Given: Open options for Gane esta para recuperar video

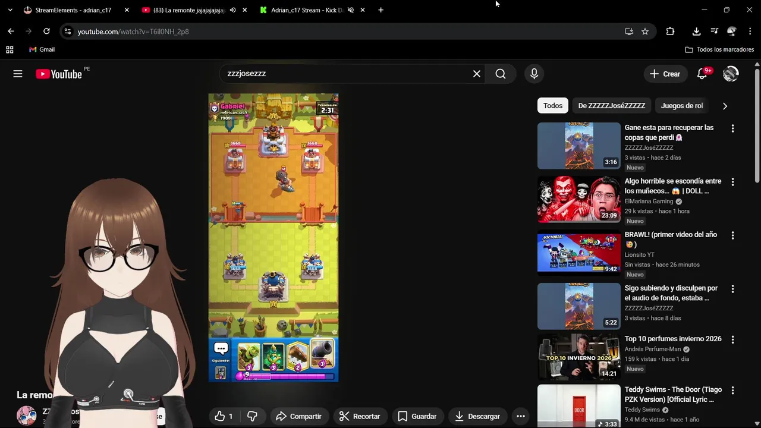Looking at the screenshot, I should click(x=732, y=128).
